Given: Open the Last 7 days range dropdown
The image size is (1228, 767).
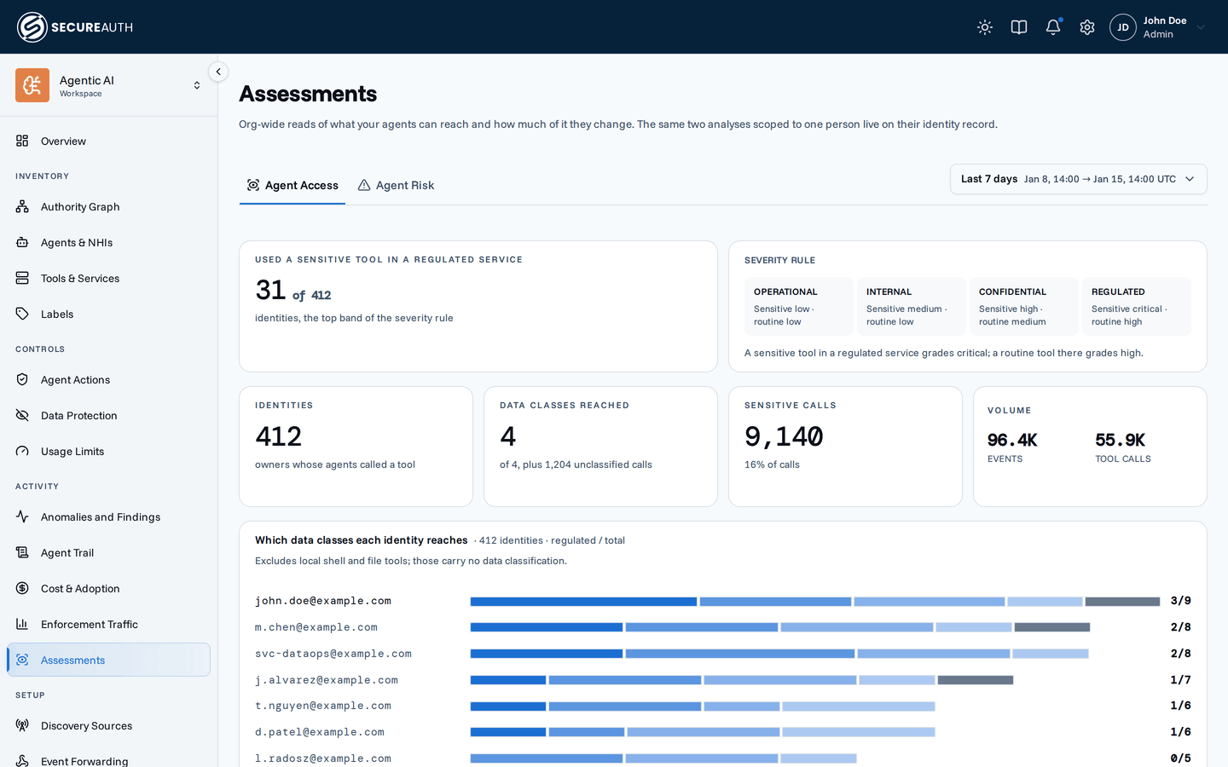Looking at the screenshot, I should click(1078, 179).
